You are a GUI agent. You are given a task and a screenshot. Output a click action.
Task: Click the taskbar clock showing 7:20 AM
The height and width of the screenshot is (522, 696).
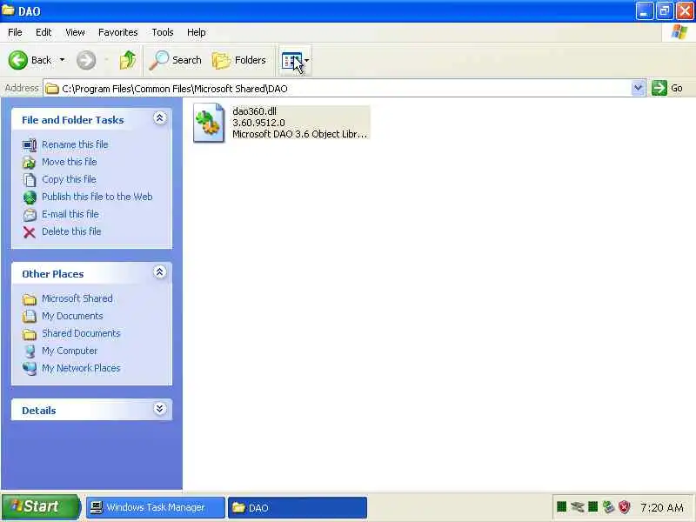[661, 507]
